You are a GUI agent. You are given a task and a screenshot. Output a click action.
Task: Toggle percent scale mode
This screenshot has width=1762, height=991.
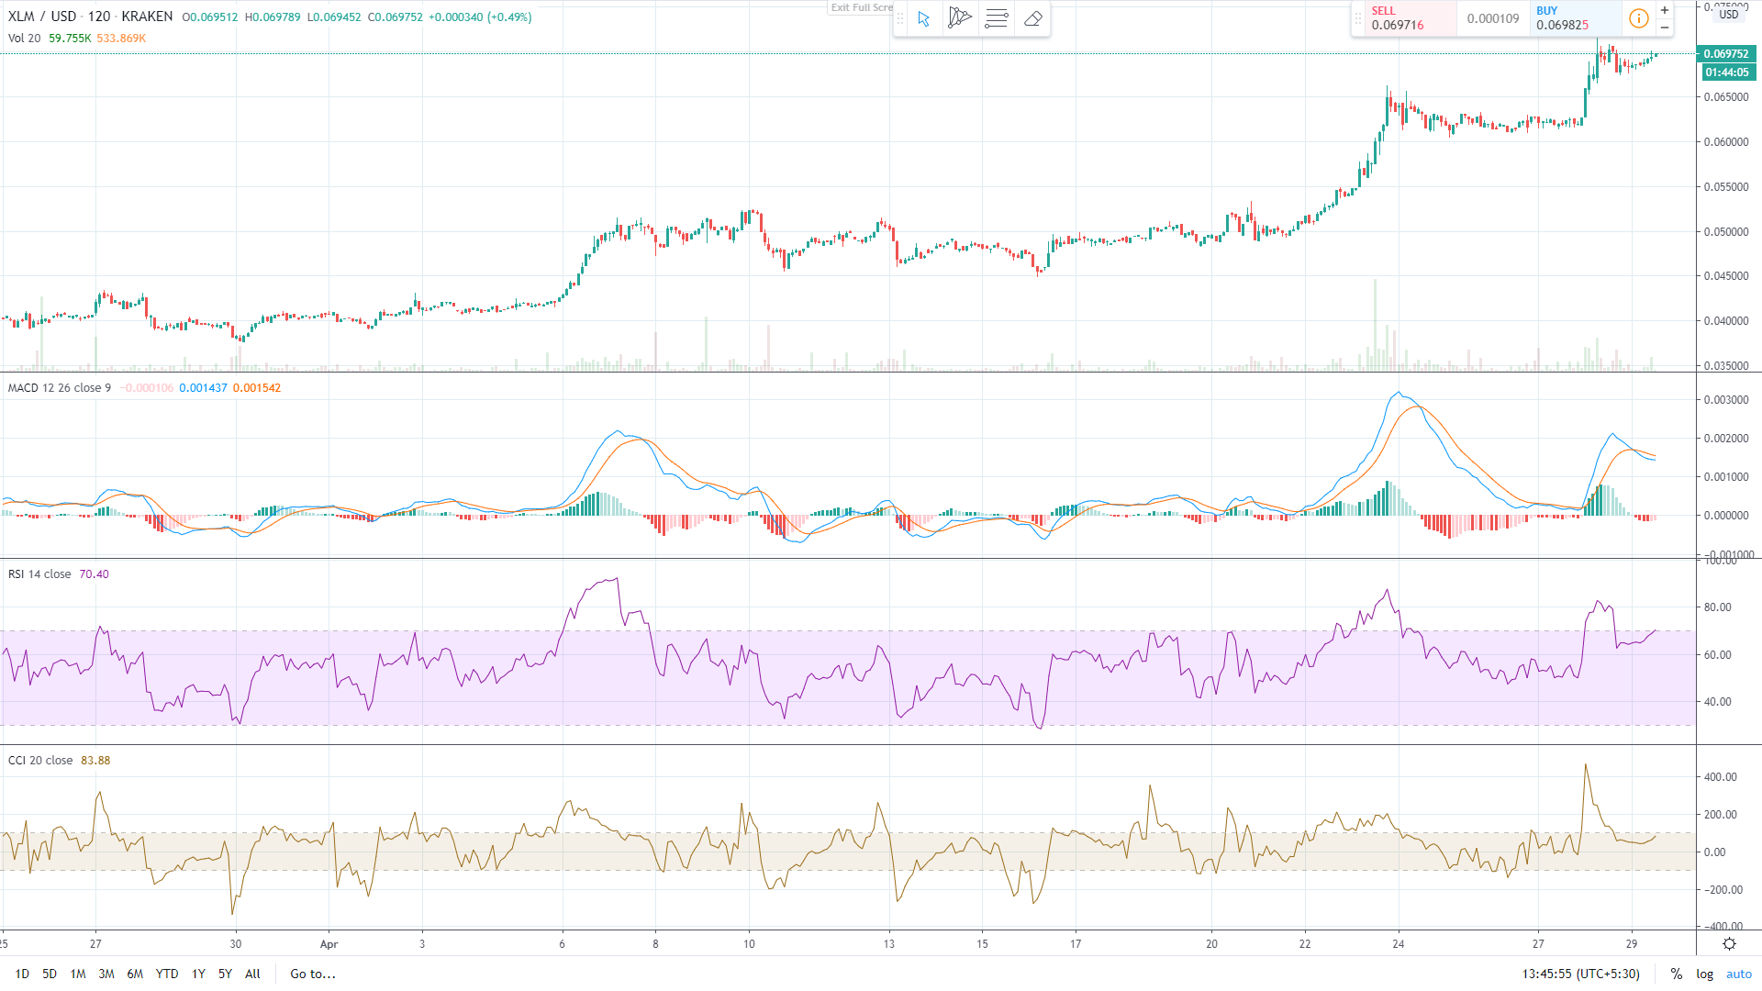(1676, 974)
